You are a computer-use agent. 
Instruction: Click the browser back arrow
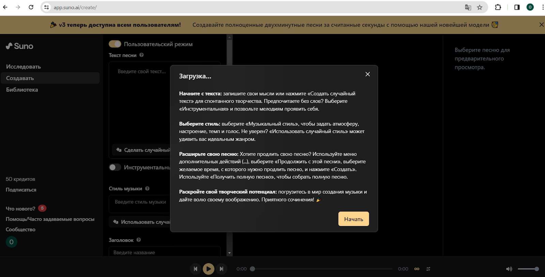[5, 7]
